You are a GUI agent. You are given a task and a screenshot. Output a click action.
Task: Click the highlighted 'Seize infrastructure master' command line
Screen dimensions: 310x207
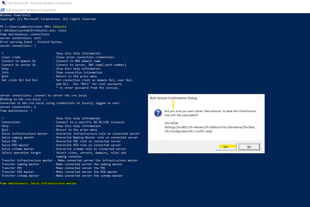tap(38, 183)
